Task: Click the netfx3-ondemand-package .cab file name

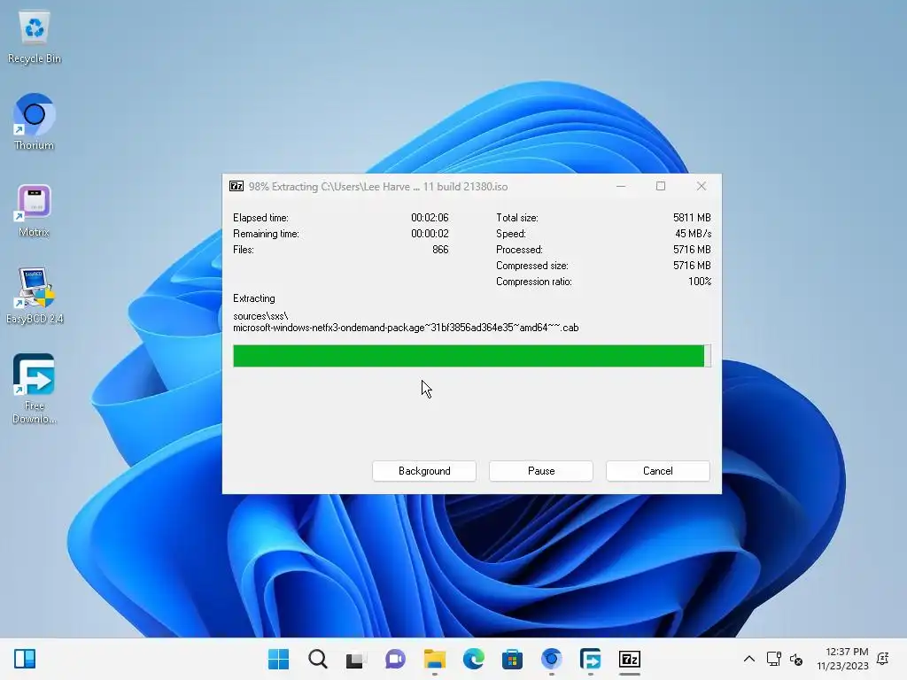Action: click(406, 328)
